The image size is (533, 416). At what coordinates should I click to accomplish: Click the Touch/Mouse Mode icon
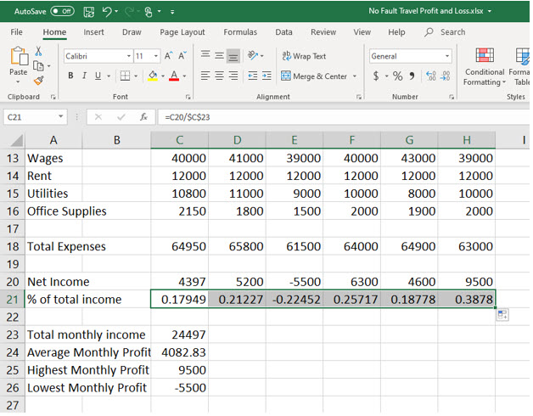pyautogui.click(x=149, y=12)
